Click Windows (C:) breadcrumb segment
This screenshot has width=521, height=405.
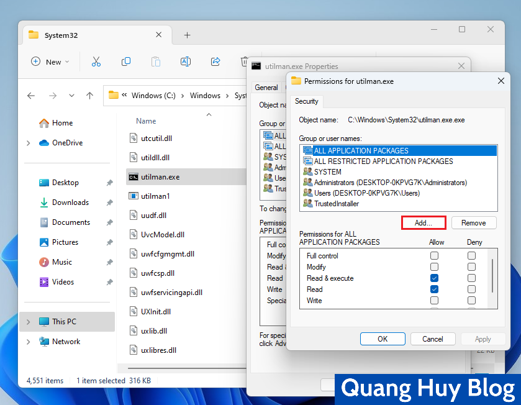point(153,96)
